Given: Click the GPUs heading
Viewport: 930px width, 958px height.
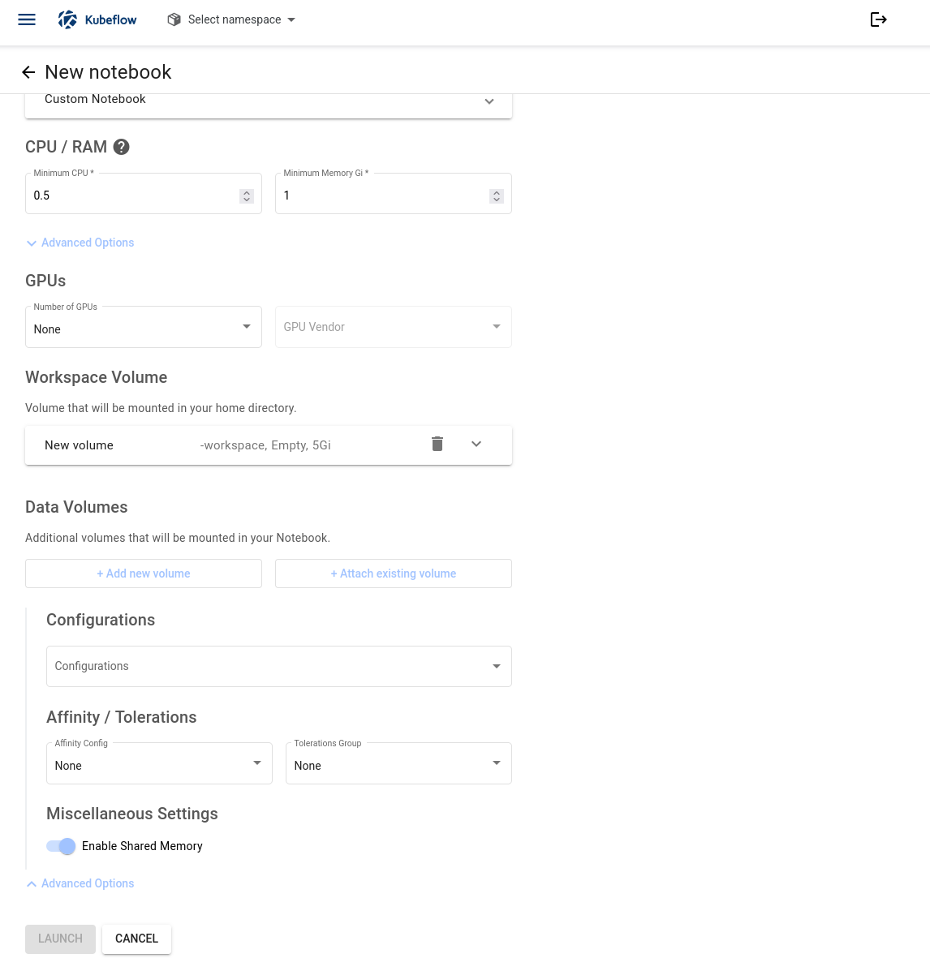Looking at the screenshot, I should click(x=45, y=281).
